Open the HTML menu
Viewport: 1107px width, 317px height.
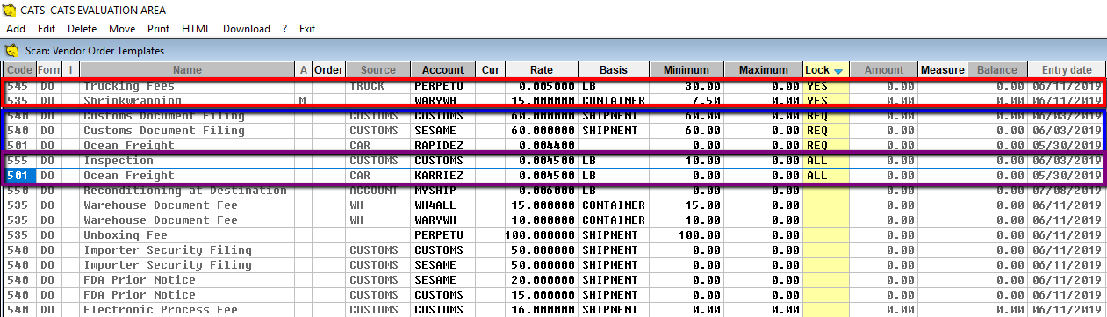(196, 28)
